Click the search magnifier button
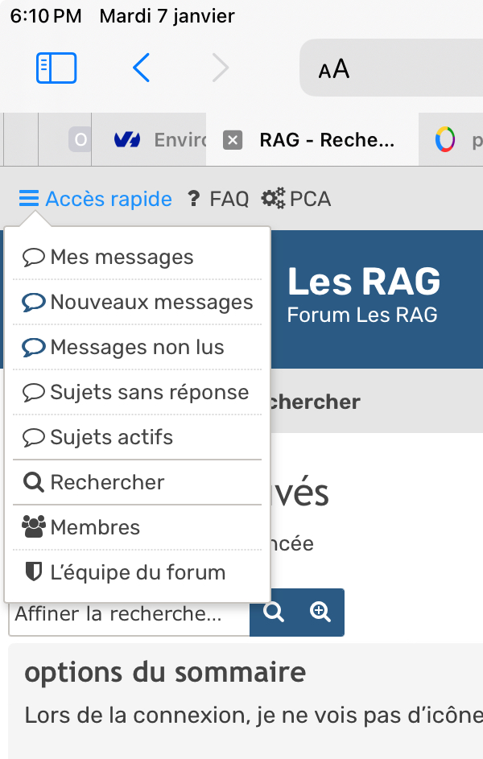Screen dimensions: 483x759 [274, 613]
